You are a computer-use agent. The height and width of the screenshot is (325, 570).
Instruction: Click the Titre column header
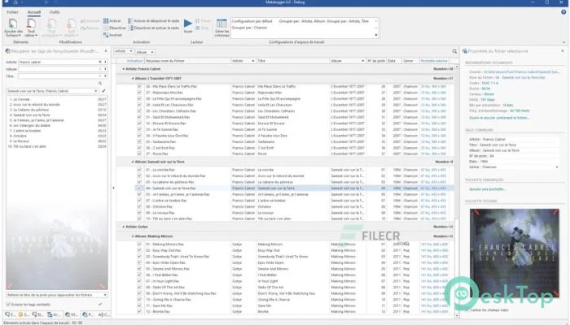click(292, 61)
